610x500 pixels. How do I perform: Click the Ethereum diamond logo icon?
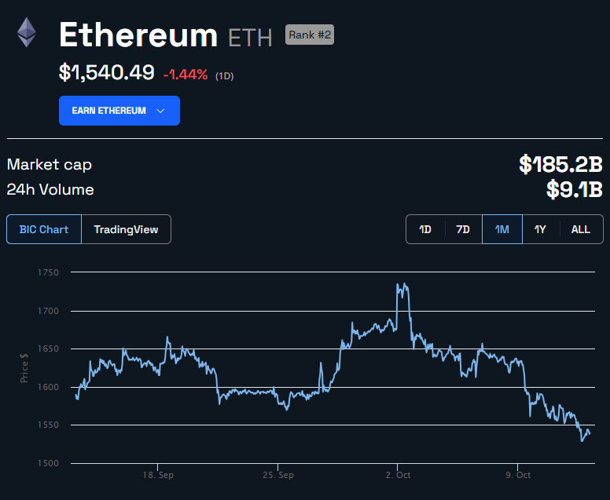point(27,32)
